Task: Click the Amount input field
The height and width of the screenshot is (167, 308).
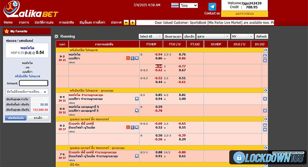Action: click(33, 83)
